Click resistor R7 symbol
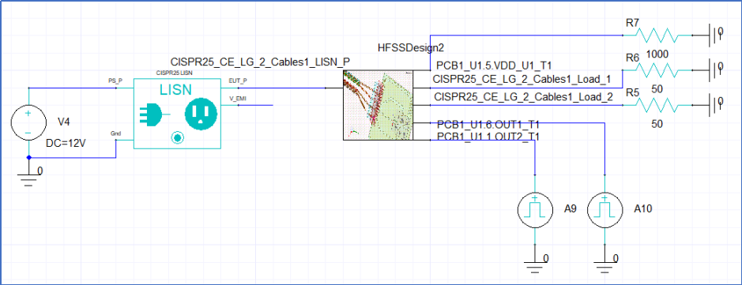The width and height of the screenshot is (742, 285). [x=657, y=36]
